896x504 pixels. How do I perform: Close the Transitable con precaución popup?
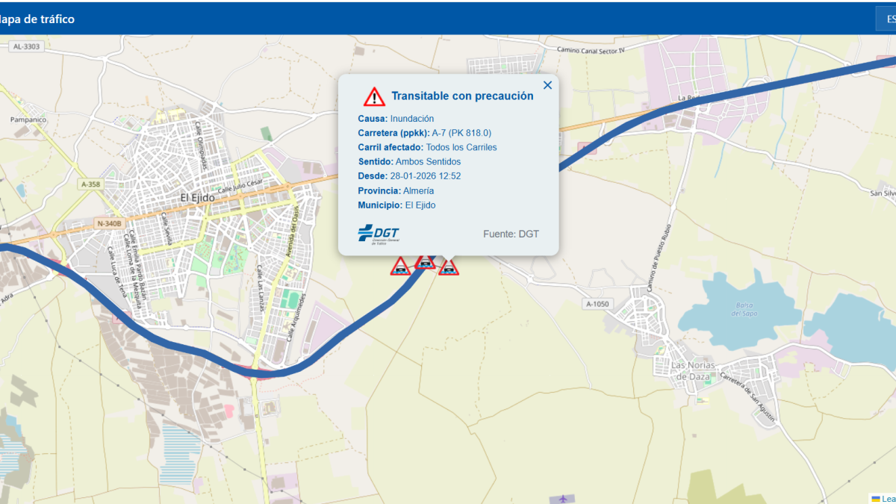pyautogui.click(x=547, y=85)
